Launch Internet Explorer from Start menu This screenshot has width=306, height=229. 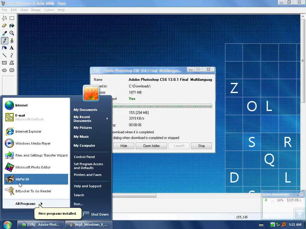coord(36,131)
